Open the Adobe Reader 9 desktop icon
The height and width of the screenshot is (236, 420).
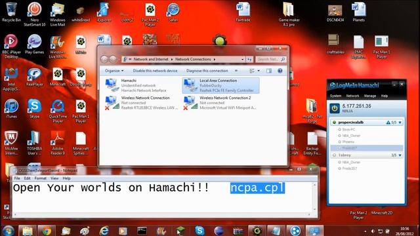58,143
